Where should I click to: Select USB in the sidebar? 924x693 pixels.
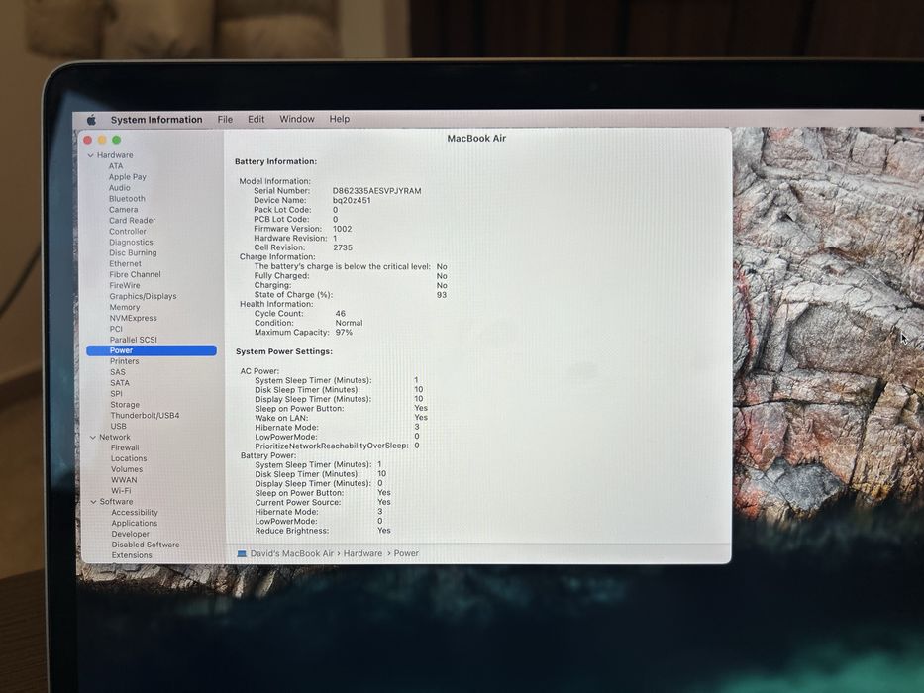tap(119, 426)
